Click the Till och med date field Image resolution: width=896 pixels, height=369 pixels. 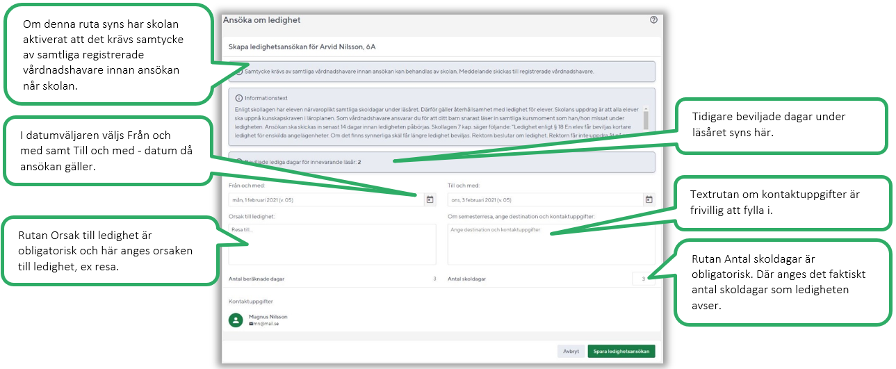tap(544, 199)
